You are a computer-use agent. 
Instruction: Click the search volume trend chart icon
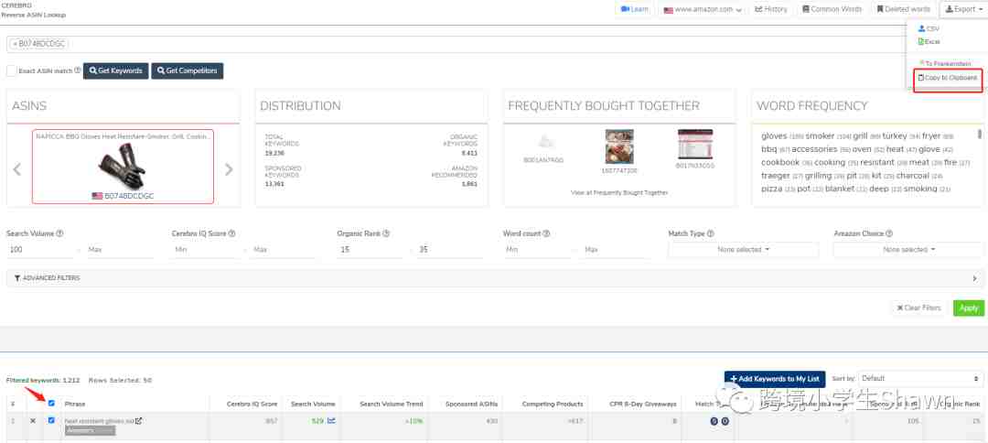(331, 420)
